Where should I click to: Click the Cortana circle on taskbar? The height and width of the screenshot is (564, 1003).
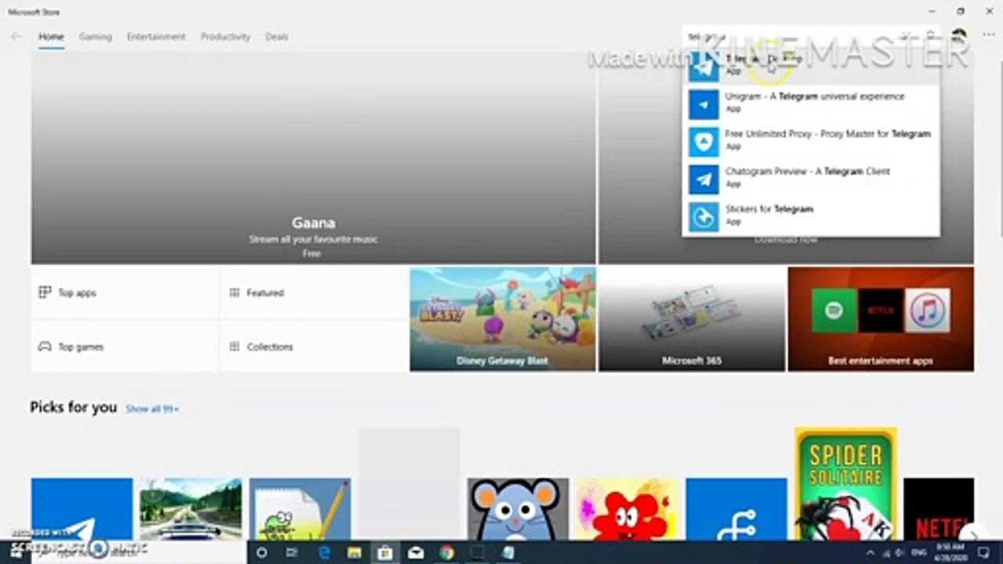click(262, 552)
